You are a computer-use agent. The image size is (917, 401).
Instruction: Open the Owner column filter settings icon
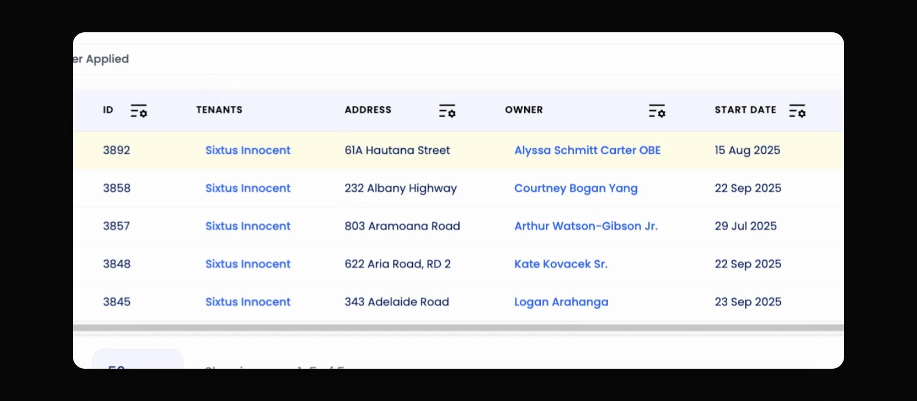point(657,111)
